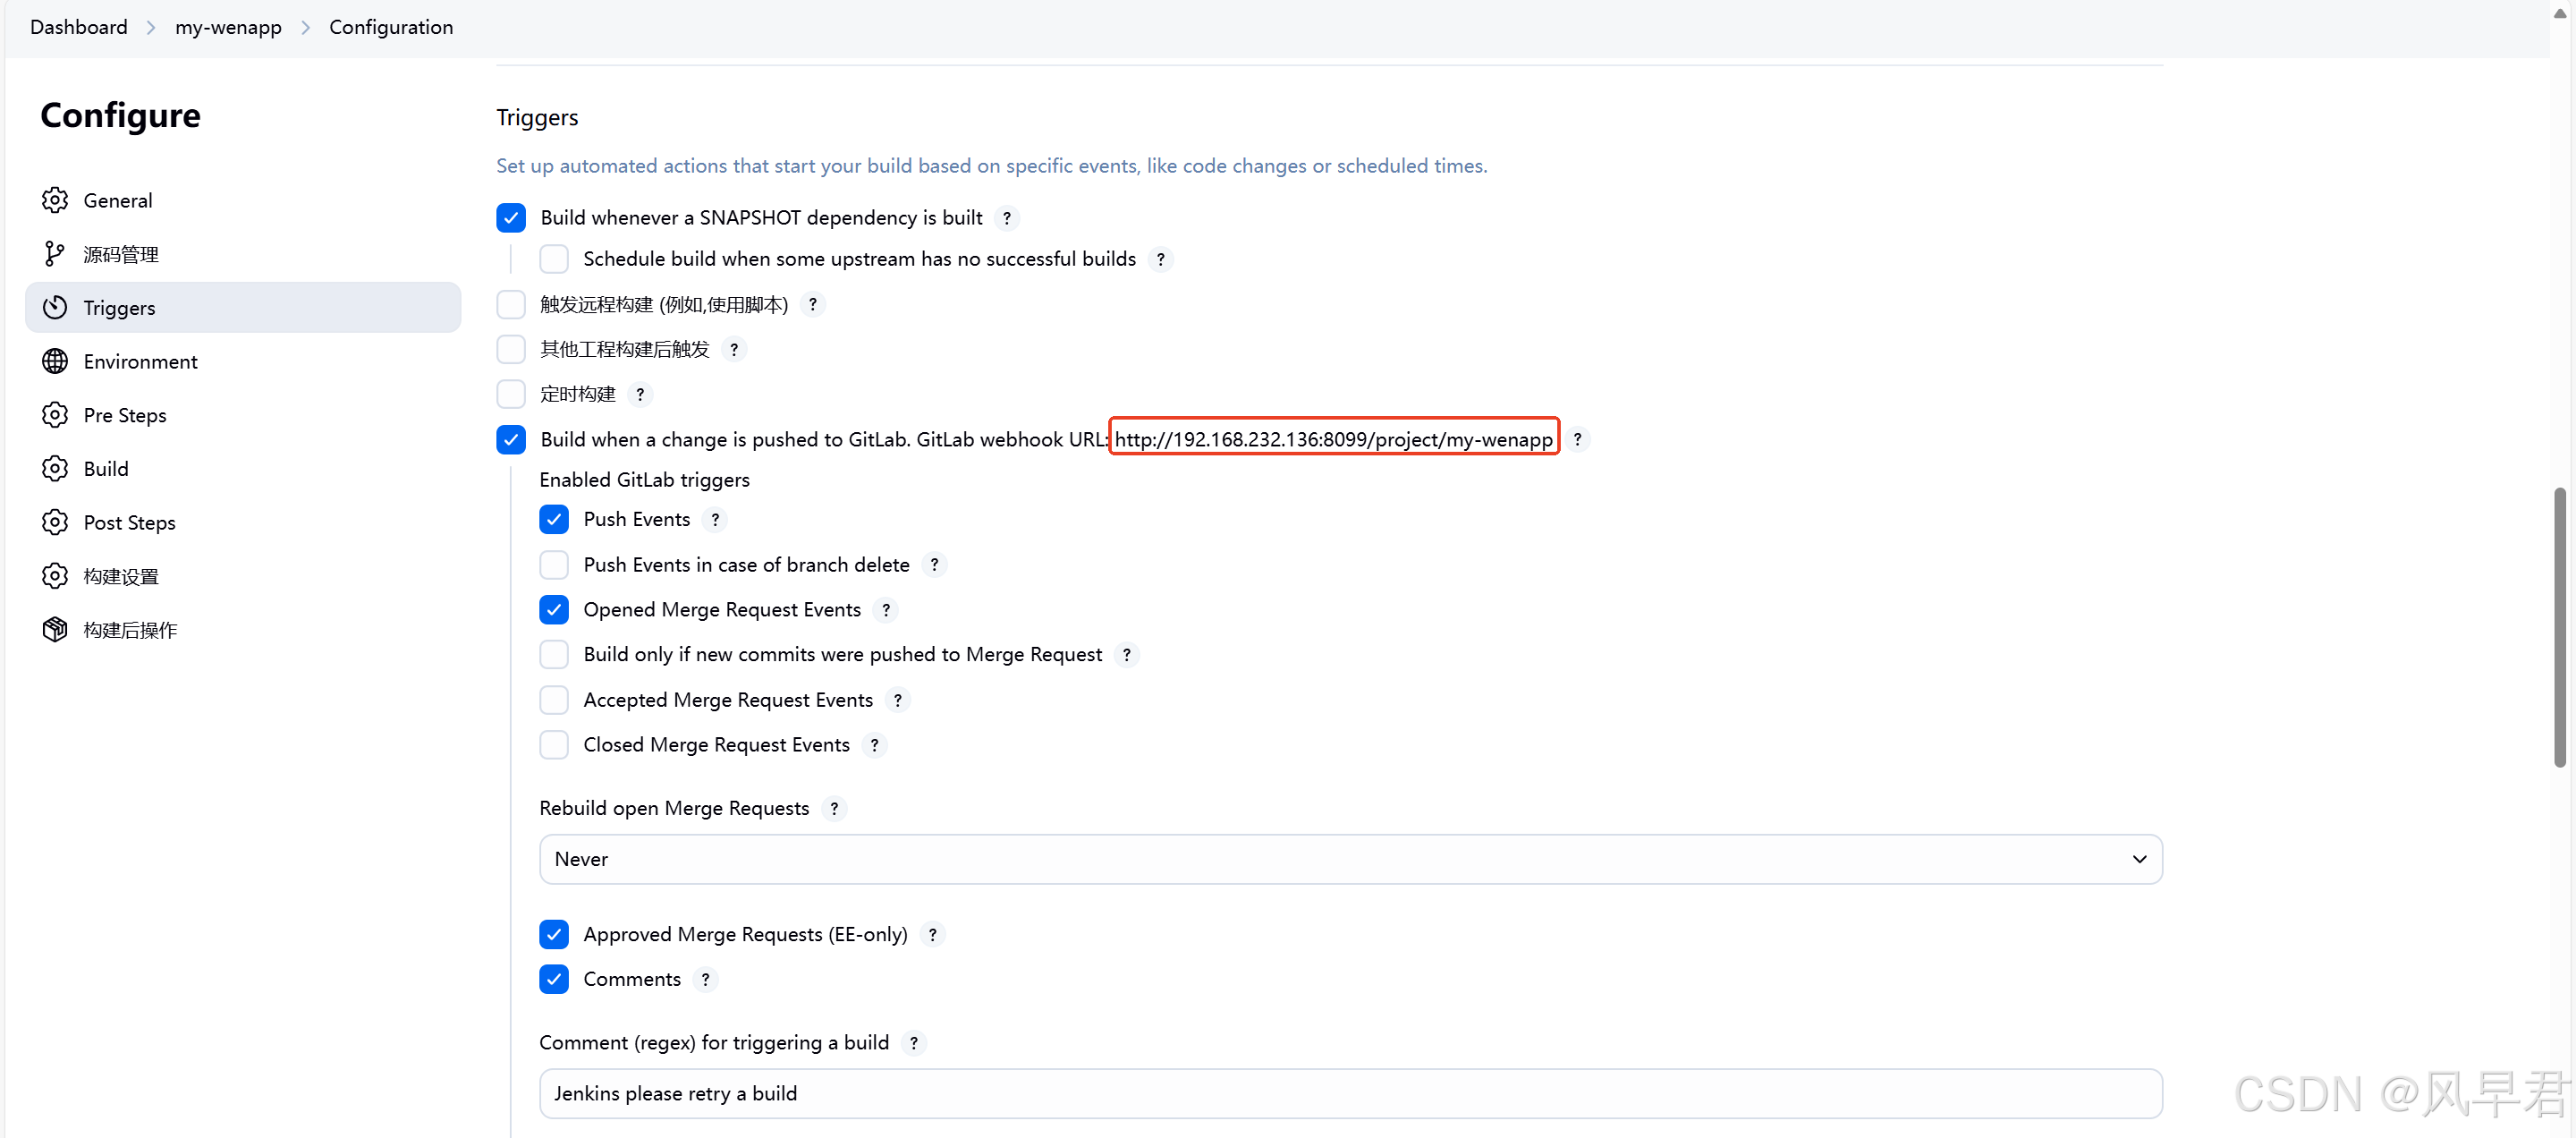Open my-wenapp project breadcrumb link

228,27
